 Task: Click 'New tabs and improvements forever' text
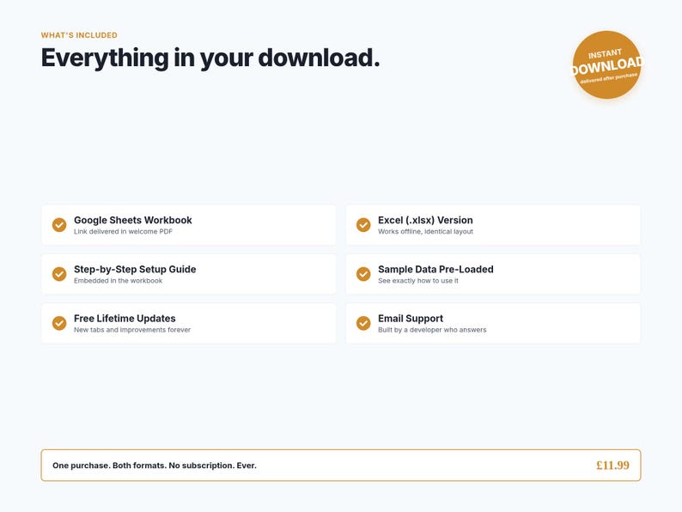coord(132,330)
